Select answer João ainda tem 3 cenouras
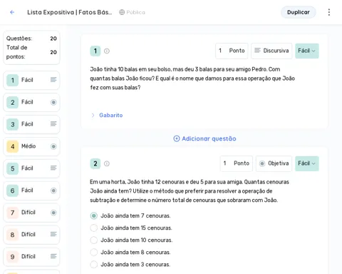The height and width of the screenshot is (274, 342). (94, 264)
